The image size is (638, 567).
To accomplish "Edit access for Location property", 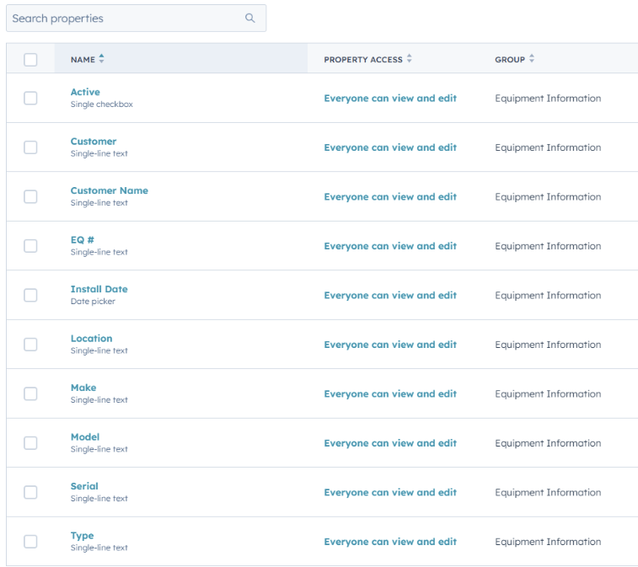I will [390, 345].
